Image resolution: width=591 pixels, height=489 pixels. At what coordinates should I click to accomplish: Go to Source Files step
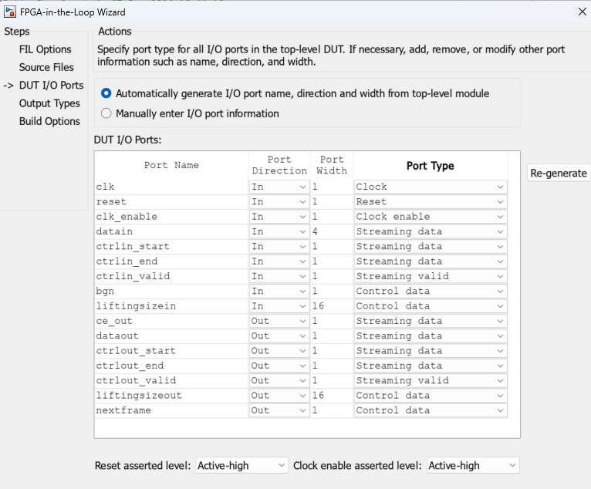click(46, 67)
